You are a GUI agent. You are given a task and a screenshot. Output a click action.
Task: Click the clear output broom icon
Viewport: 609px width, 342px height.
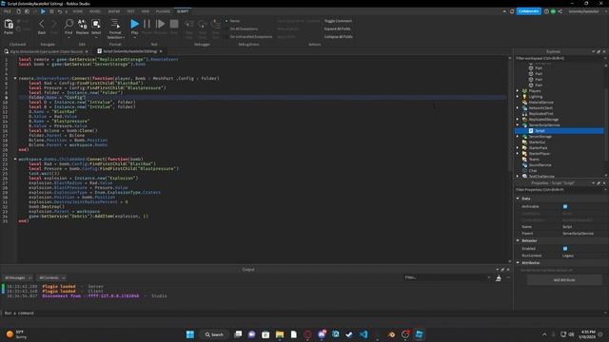tap(499, 277)
